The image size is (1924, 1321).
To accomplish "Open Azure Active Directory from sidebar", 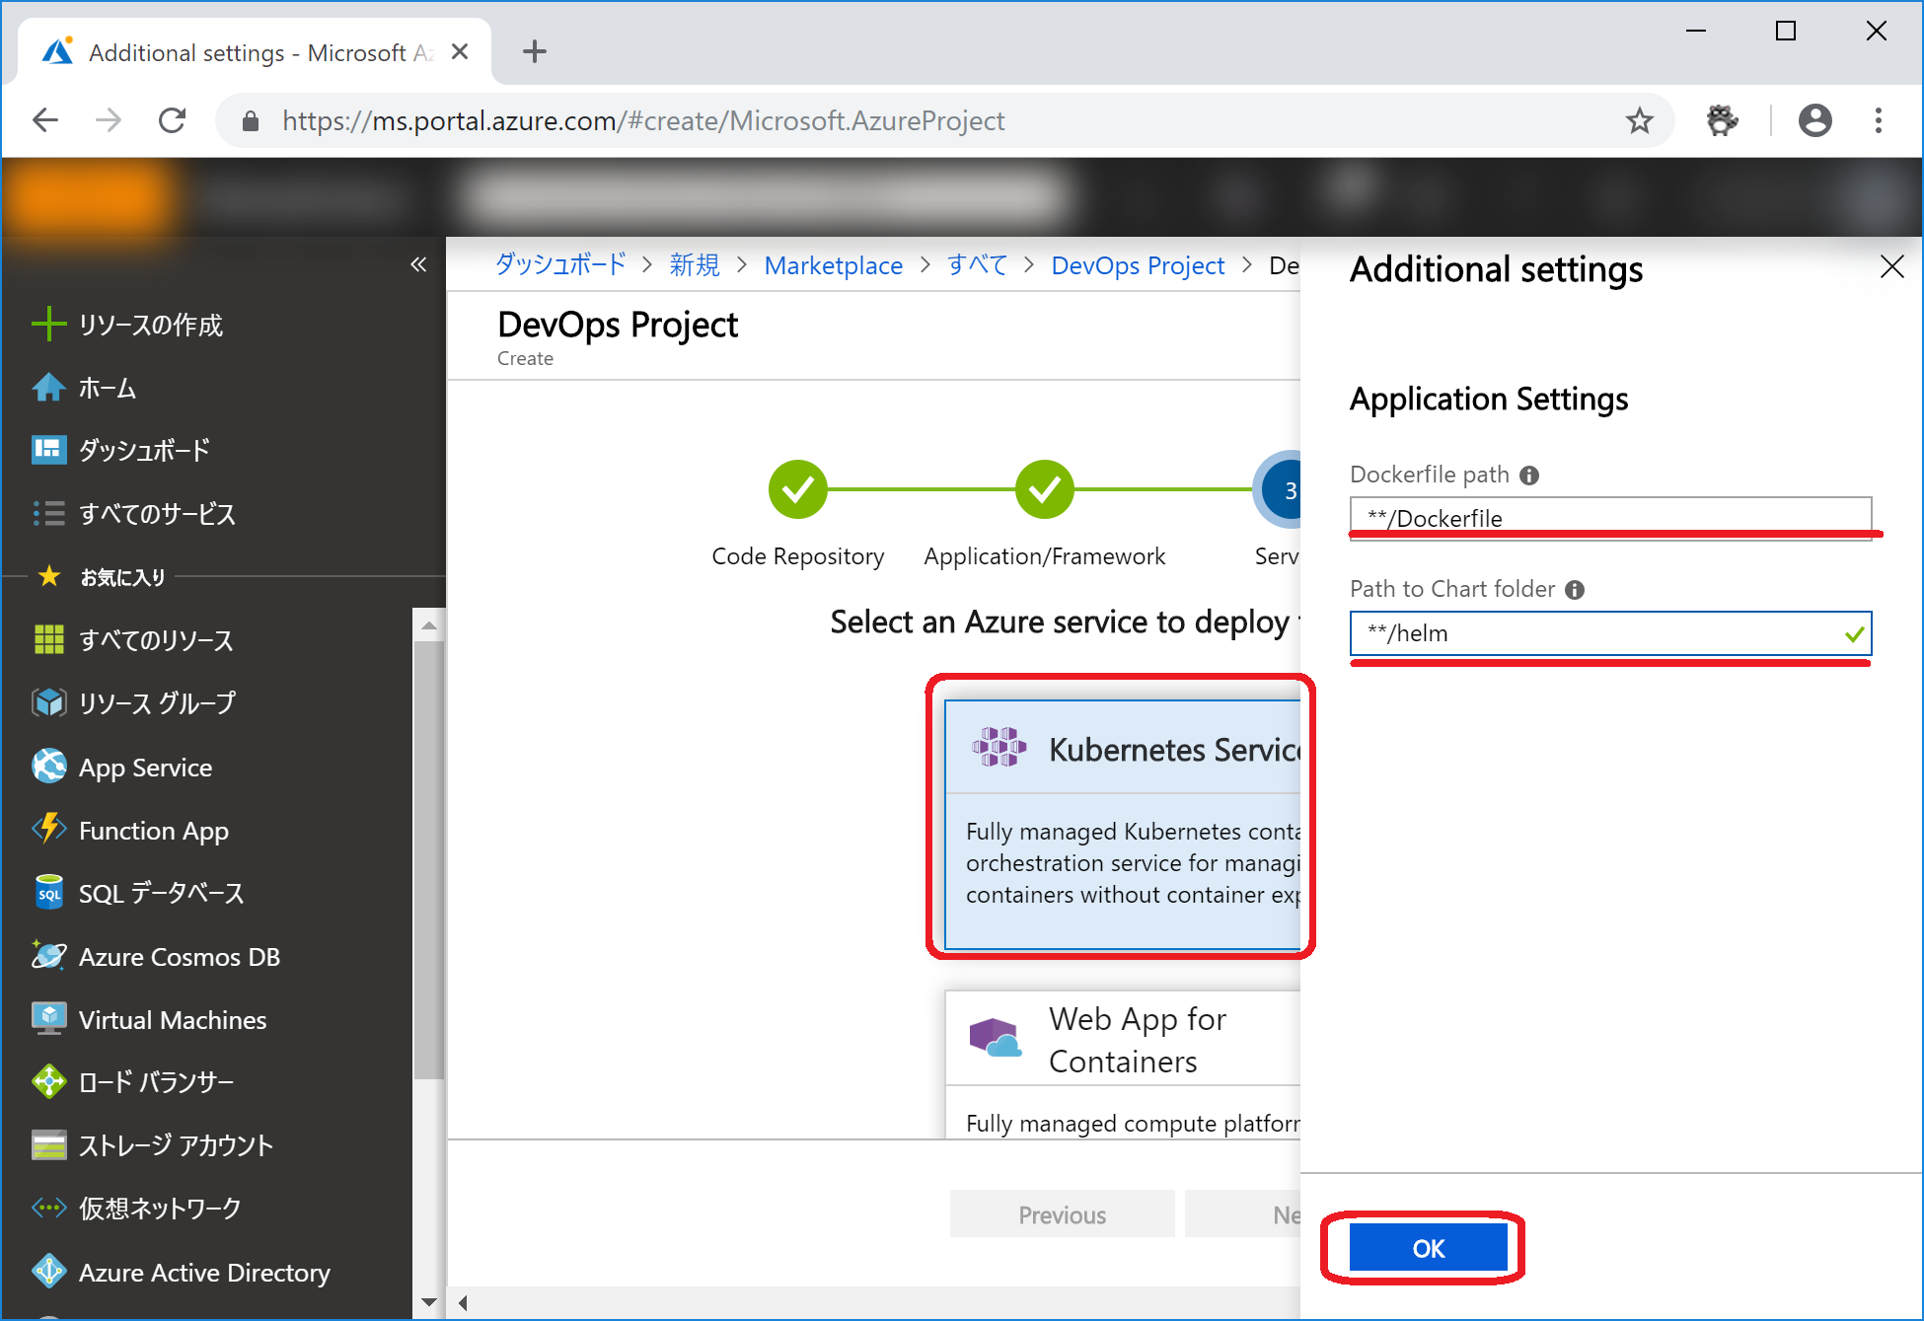I will (203, 1273).
